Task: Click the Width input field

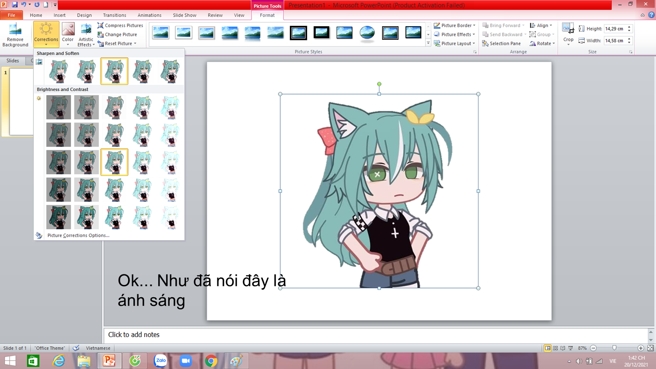Action: pyautogui.click(x=615, y=40)
